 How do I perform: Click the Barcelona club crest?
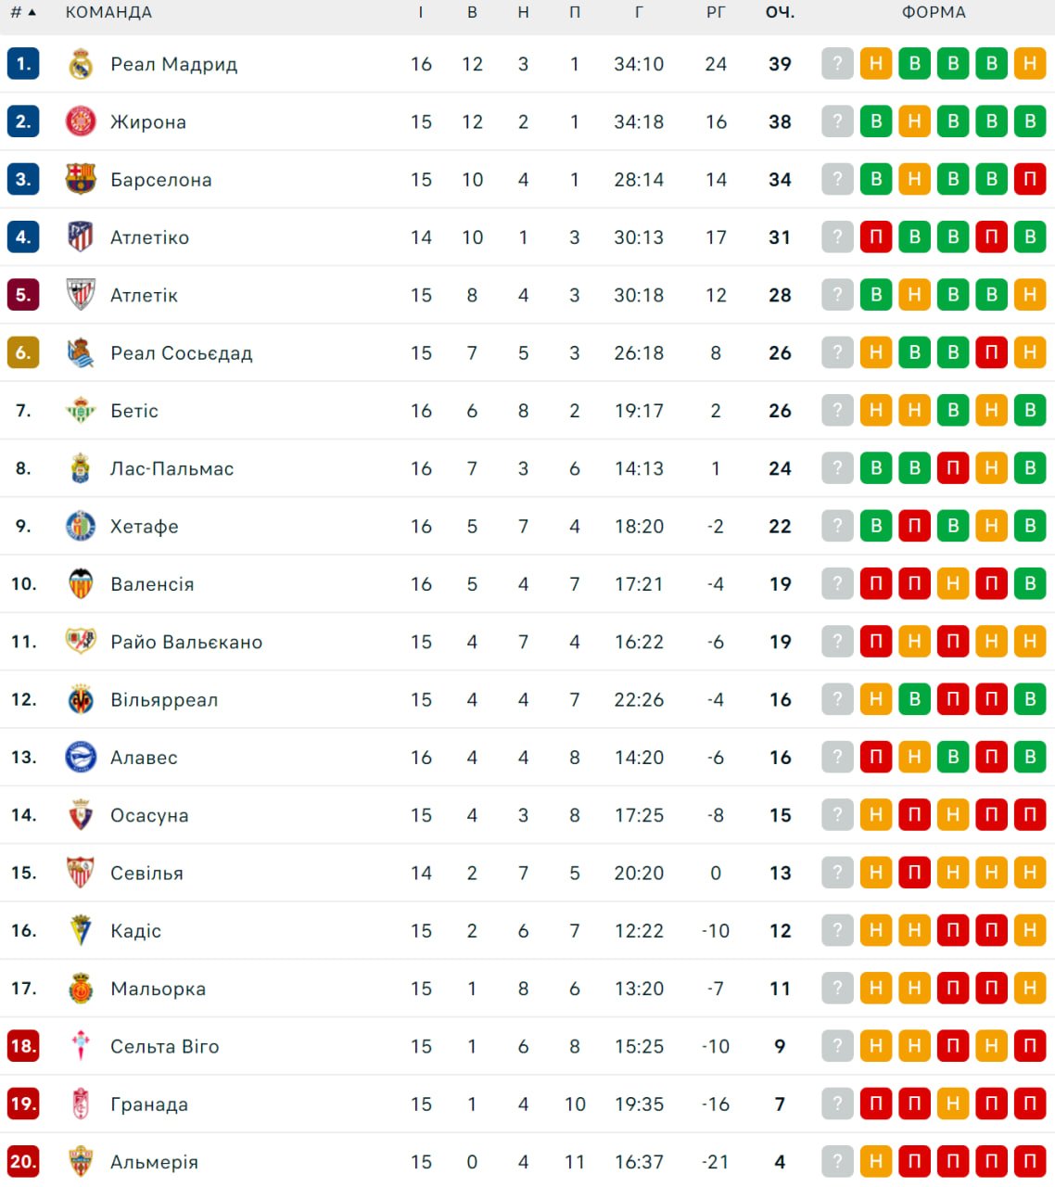[x=81, y=179]
